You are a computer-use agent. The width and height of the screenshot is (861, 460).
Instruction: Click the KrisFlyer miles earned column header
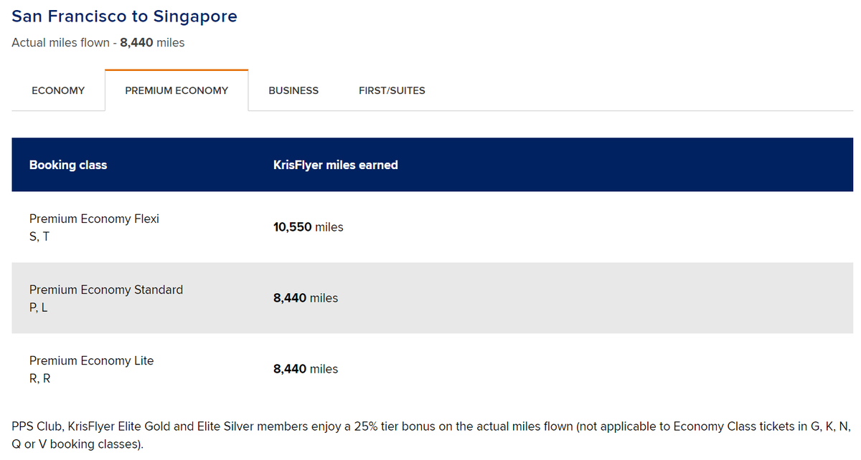pyautogui.click(x=334, y=165)
